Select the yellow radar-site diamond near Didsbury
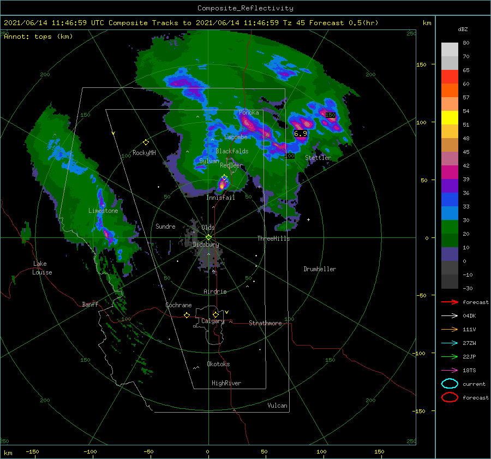This screenshot has width=491, height=459. click(208, 237)
